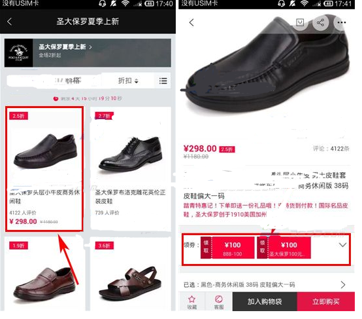362x319 pixels.
Task: Tap 立即购买 to buy now
Action: pyautogui.click(x=326, y=301)
